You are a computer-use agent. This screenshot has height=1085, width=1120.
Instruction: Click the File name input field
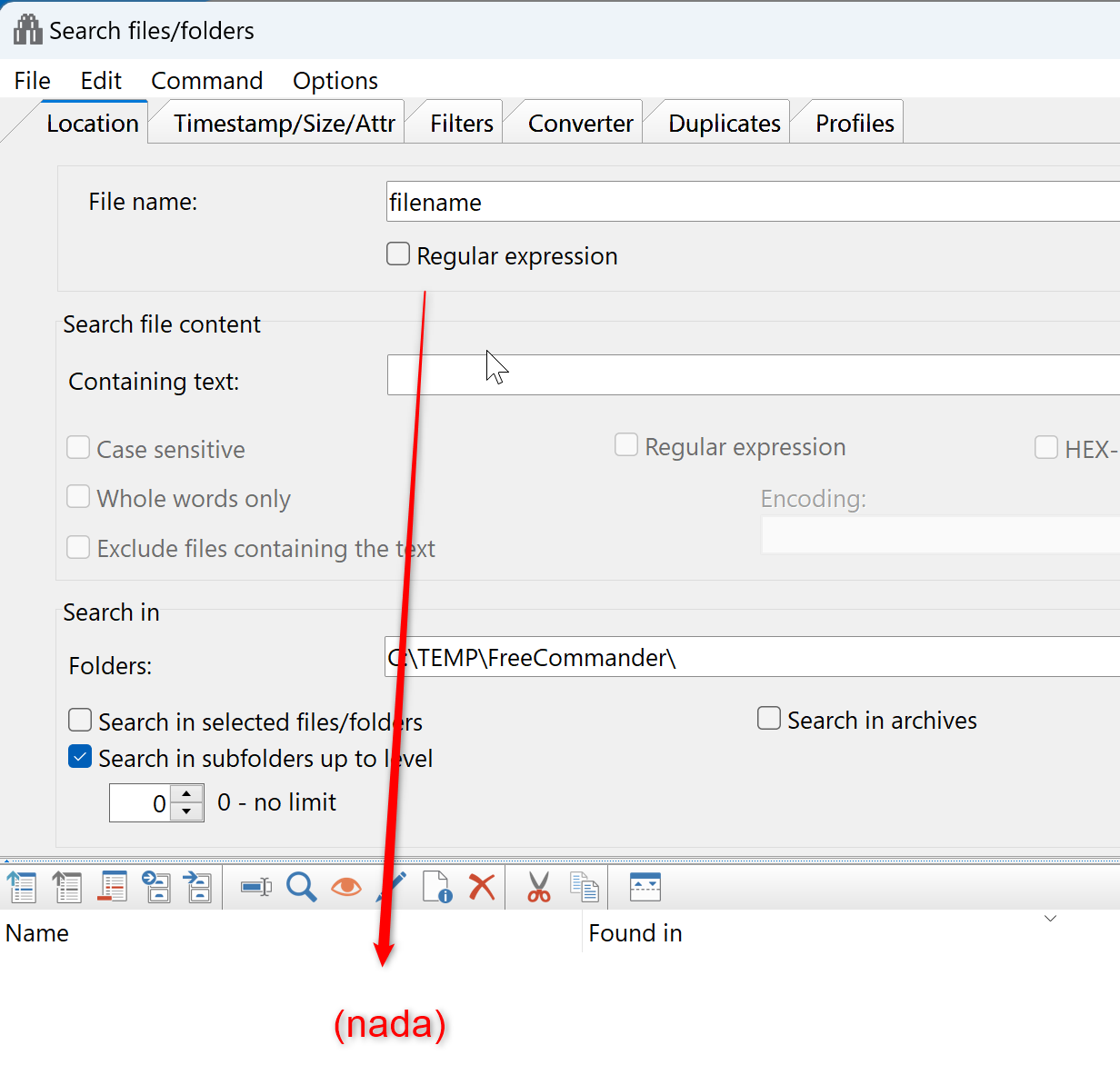click(x=754, y=202)
